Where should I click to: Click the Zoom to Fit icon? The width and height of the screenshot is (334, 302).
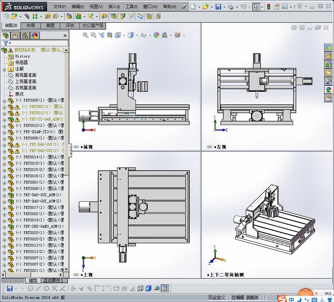click(x=86, y=35)
